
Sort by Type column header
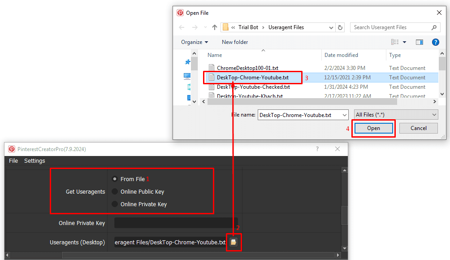point(395,55)
